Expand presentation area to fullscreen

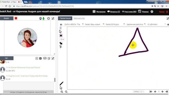click(168, 18)
